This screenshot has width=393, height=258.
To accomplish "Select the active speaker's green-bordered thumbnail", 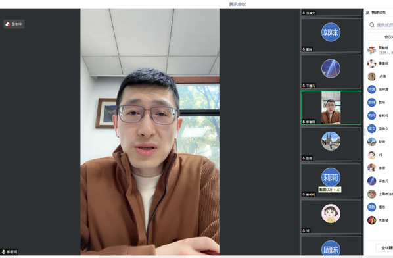I will tap(331, 108).
